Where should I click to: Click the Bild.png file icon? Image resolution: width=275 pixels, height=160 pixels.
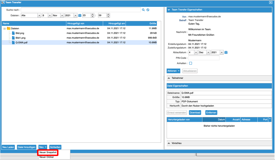13,33
